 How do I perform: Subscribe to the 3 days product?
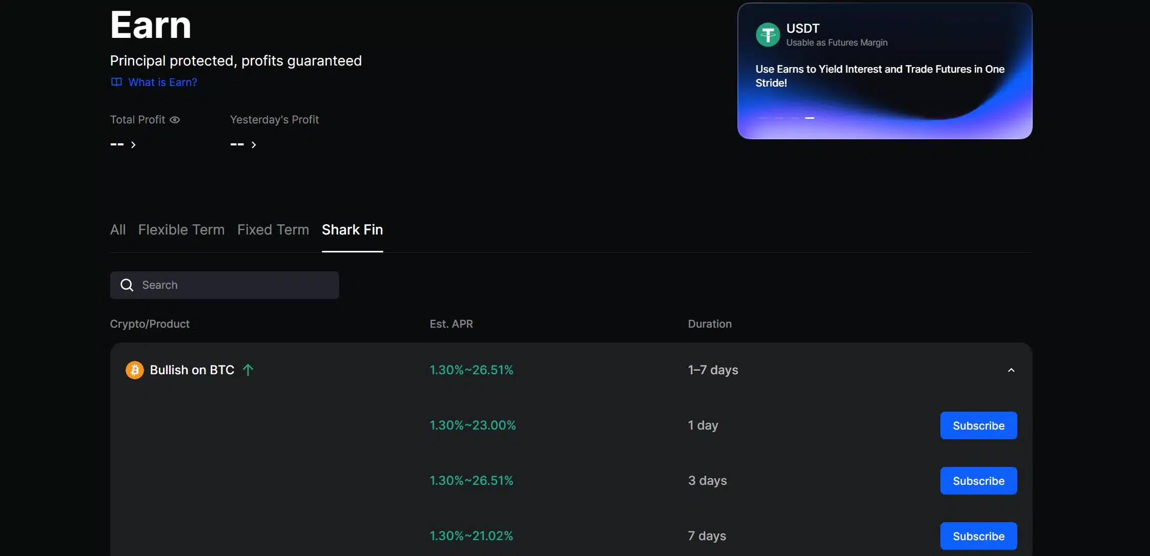(x=978, y=481)
